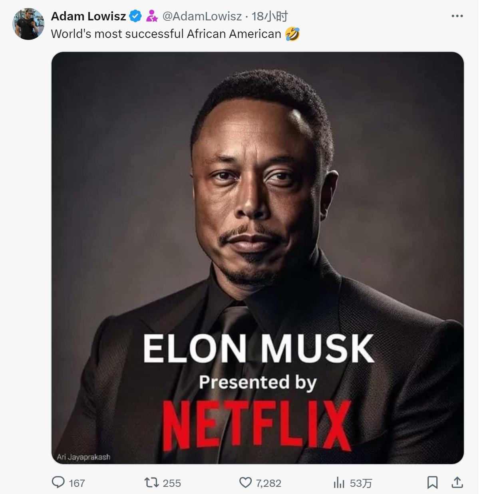
Task: Click the display name Adam Lowisz
Action: click(x=88, y=16)
